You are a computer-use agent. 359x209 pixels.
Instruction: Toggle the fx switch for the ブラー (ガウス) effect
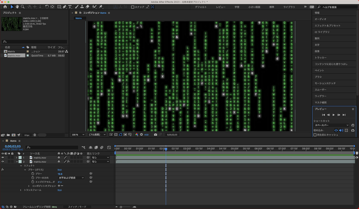pos(3,170)
